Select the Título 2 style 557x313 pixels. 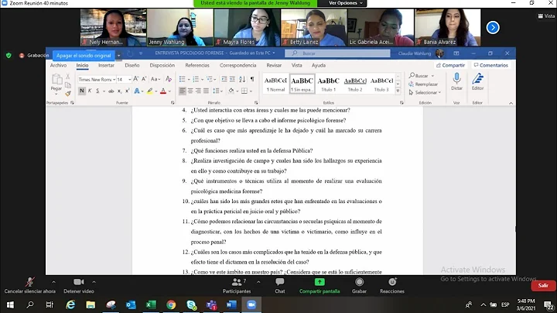click(x=355, y=84)
